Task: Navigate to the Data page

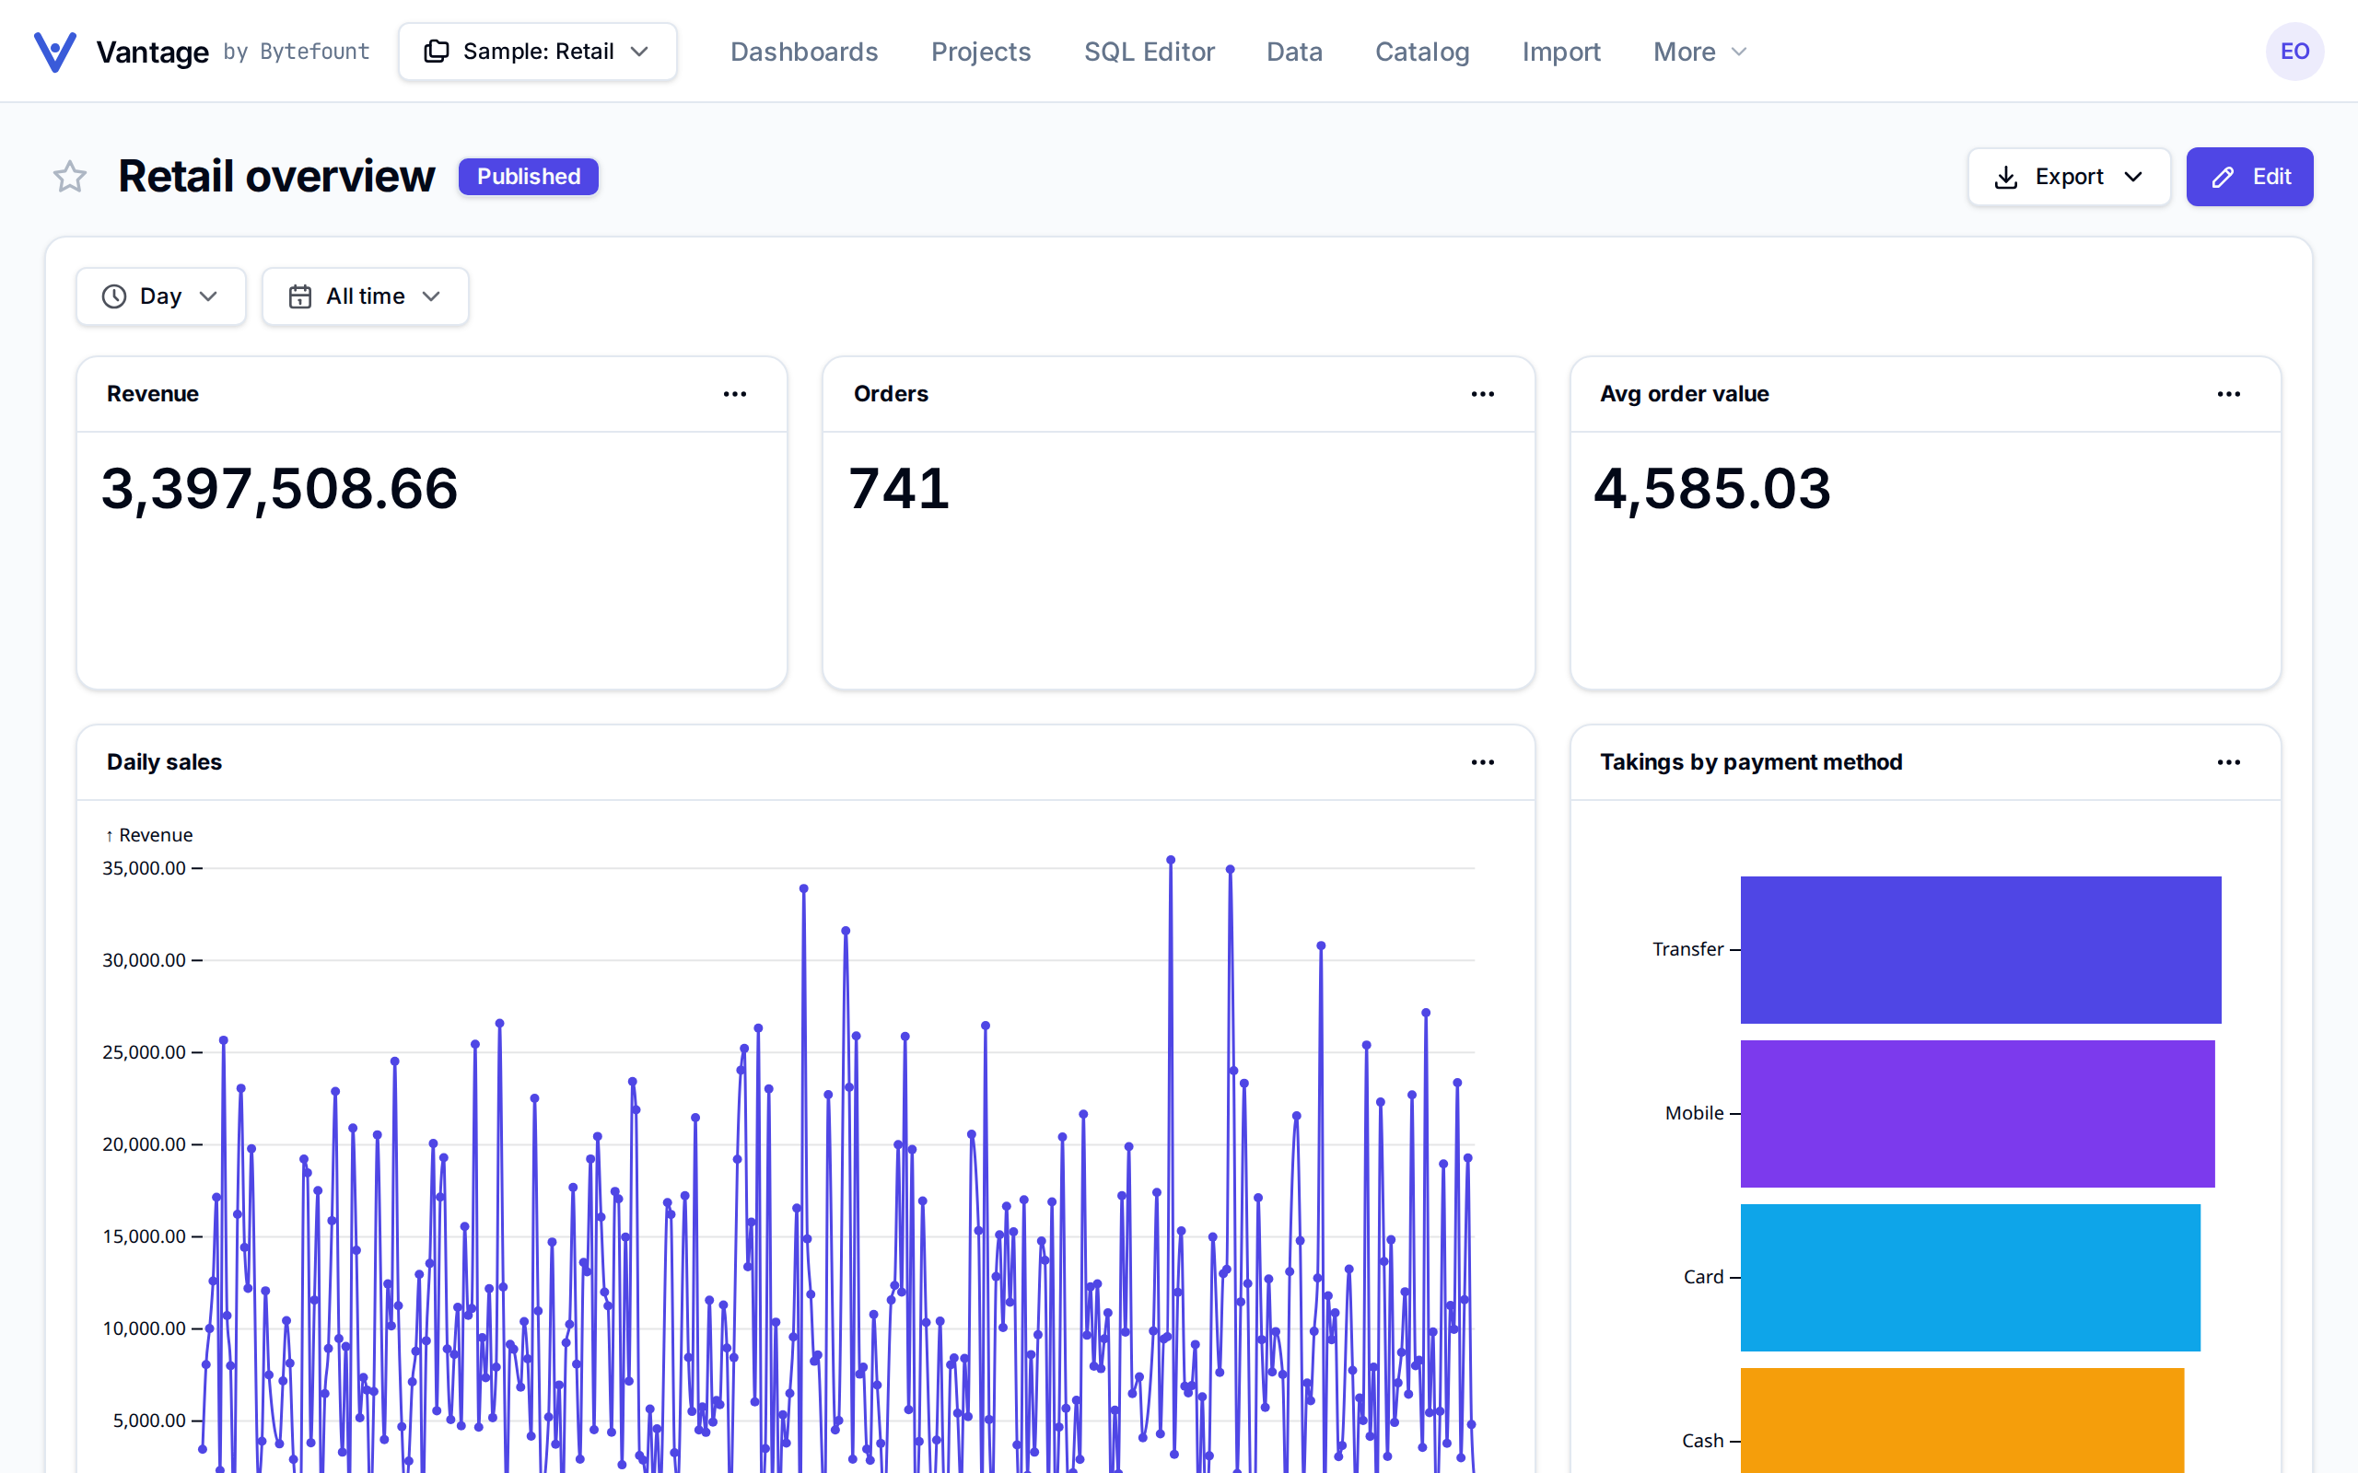Action: click(1294, 52)
